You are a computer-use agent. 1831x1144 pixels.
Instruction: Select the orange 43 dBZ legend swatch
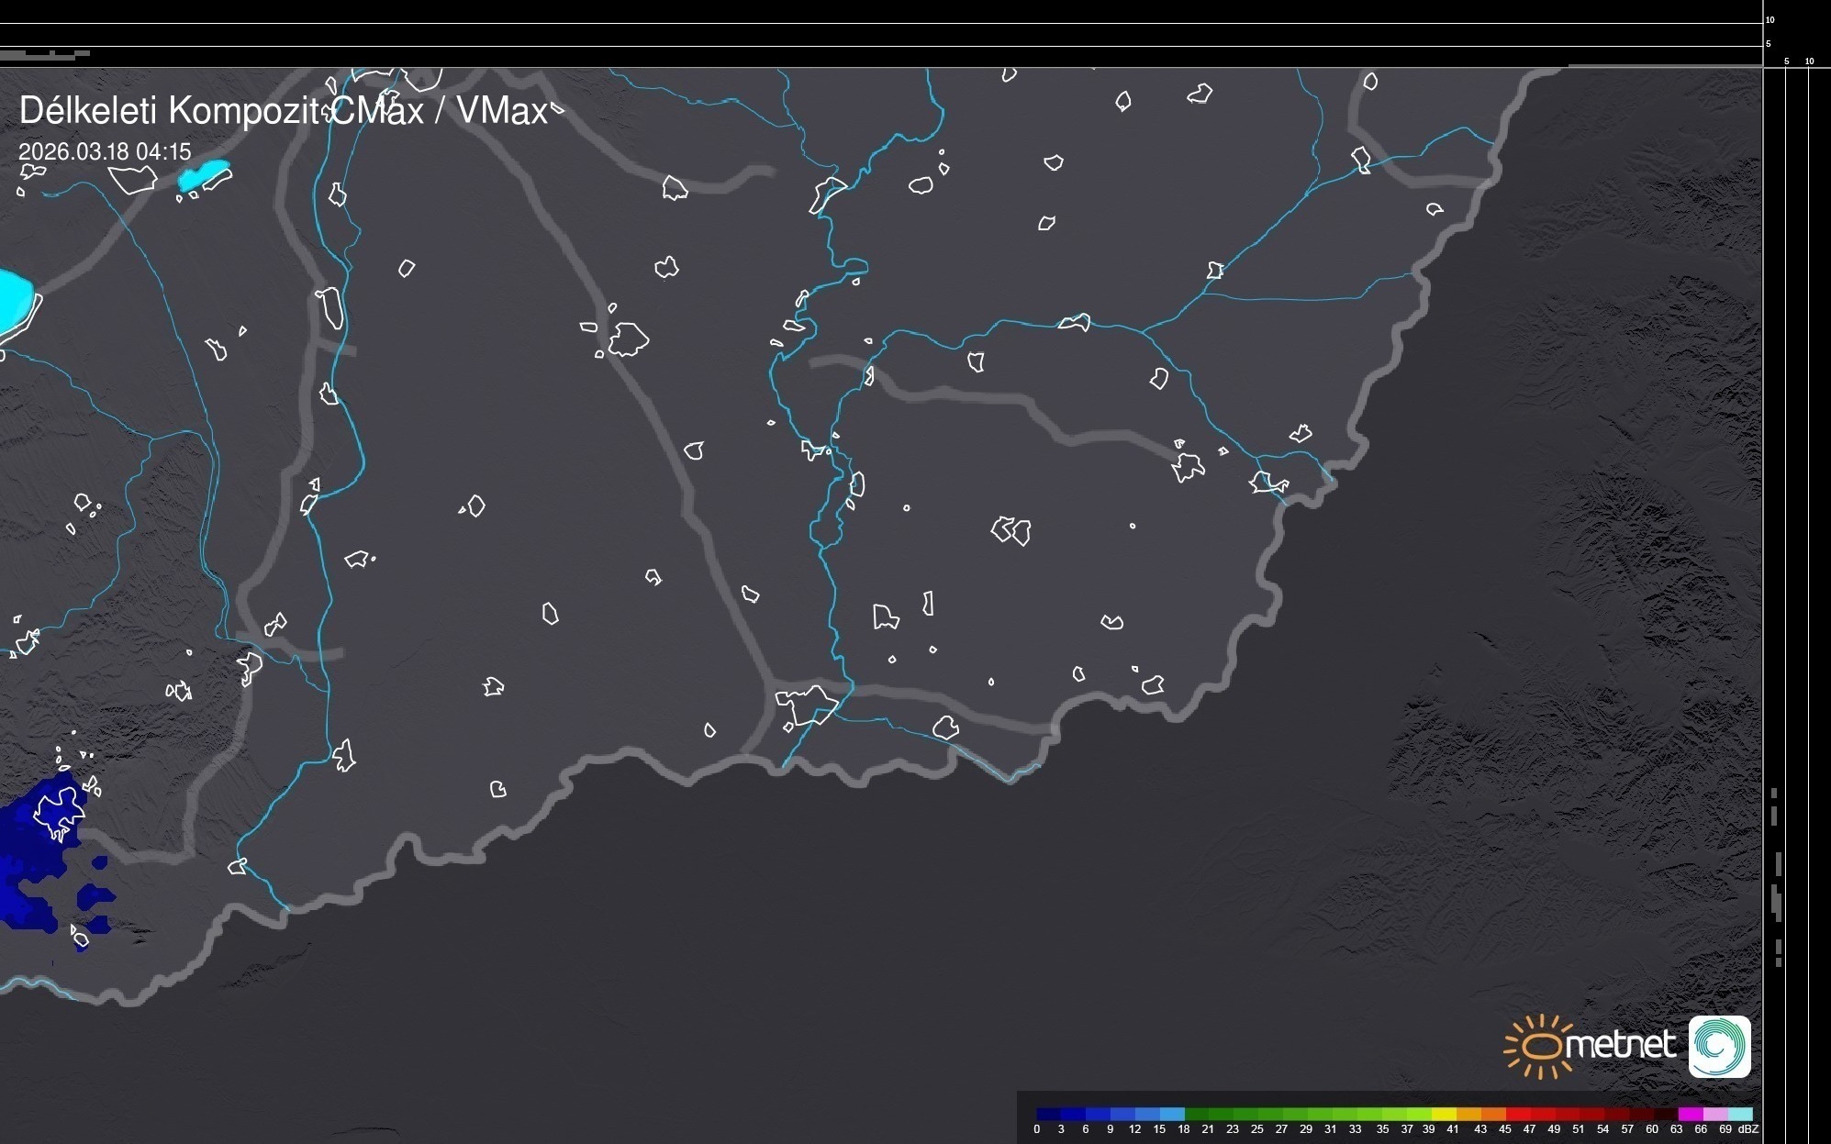tap(1493, 1114)
